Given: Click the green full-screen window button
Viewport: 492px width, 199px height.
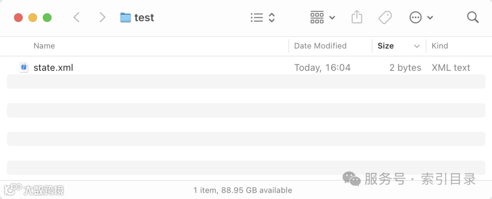Looking at the screenshot, I should 47,18.
